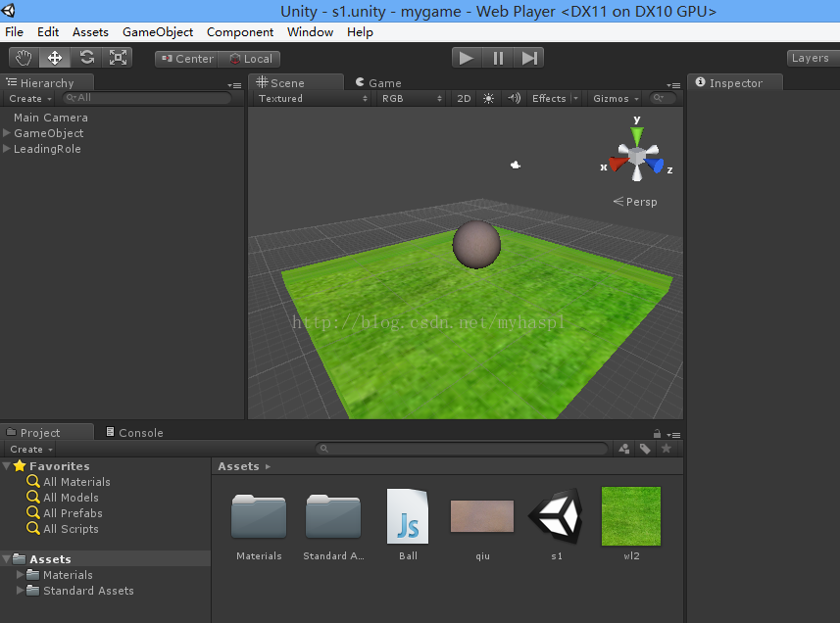Image resolution: width=840 pixels, height=623 pixels.
Task: Toggle scene Effects button
Action: [549, 99]
